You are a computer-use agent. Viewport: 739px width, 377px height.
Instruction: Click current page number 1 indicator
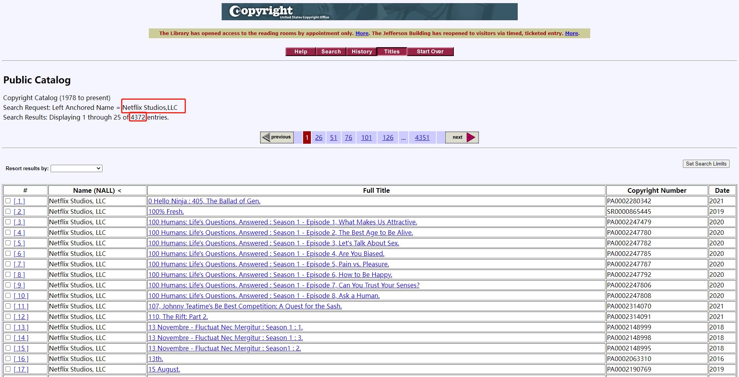307,137
